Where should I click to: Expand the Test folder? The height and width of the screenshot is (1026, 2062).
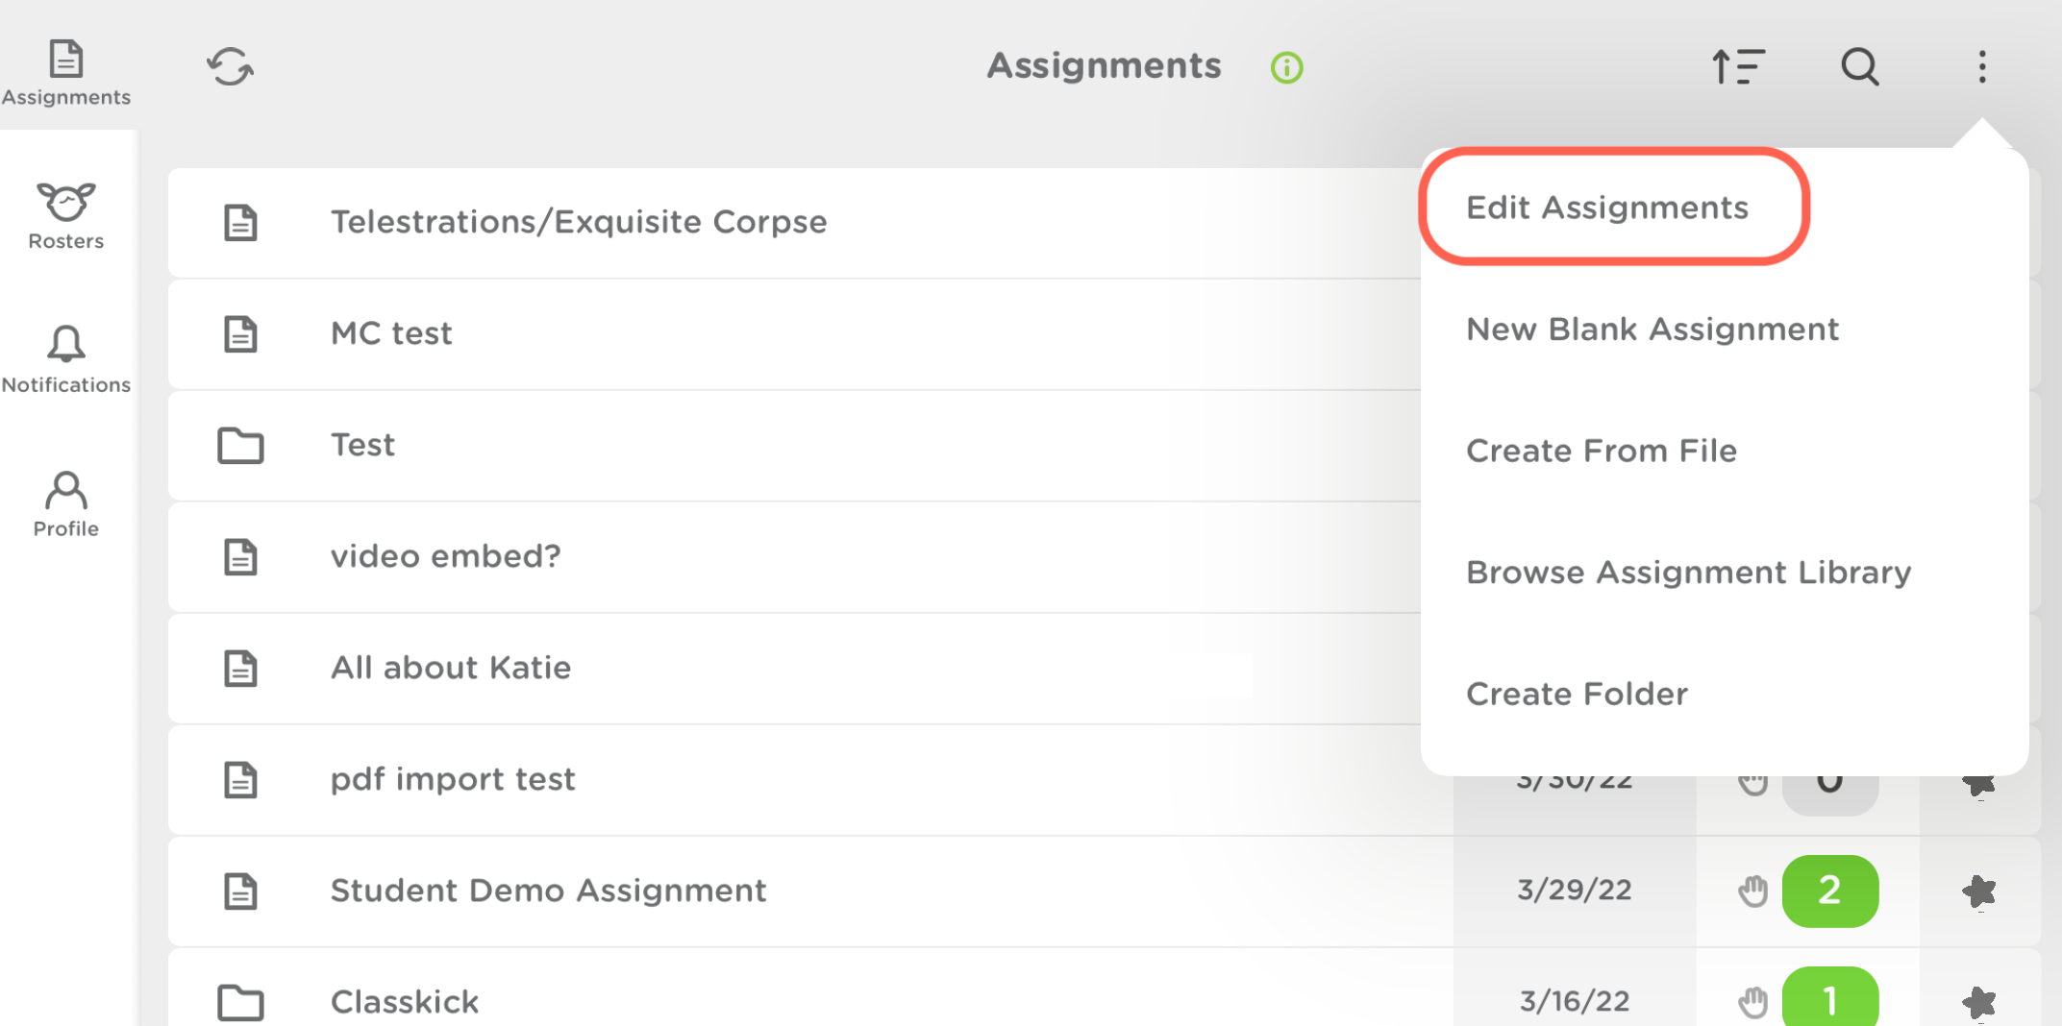[x=362, y=445]
